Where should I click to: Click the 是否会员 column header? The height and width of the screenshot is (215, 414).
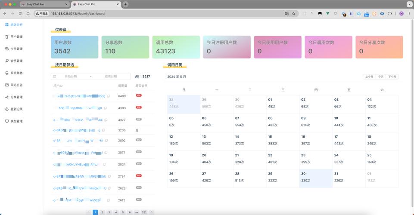click(141, 86)
